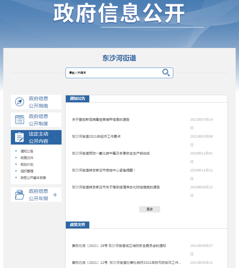Select 政务公开基本目录 in the sidebar submenu
The width and height of the screenshot is (239, 268).
pyautogui.click(x=33, y=178)
